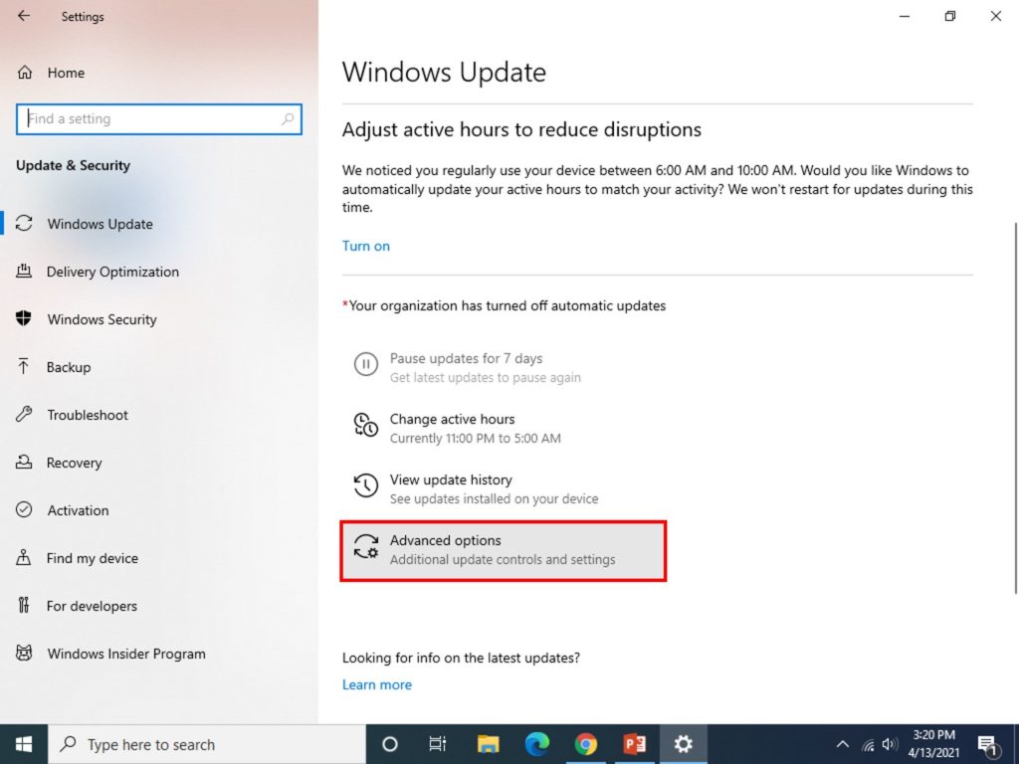Open the Windows Start menu
This screenshot has height=764, width=1019.
24,744
